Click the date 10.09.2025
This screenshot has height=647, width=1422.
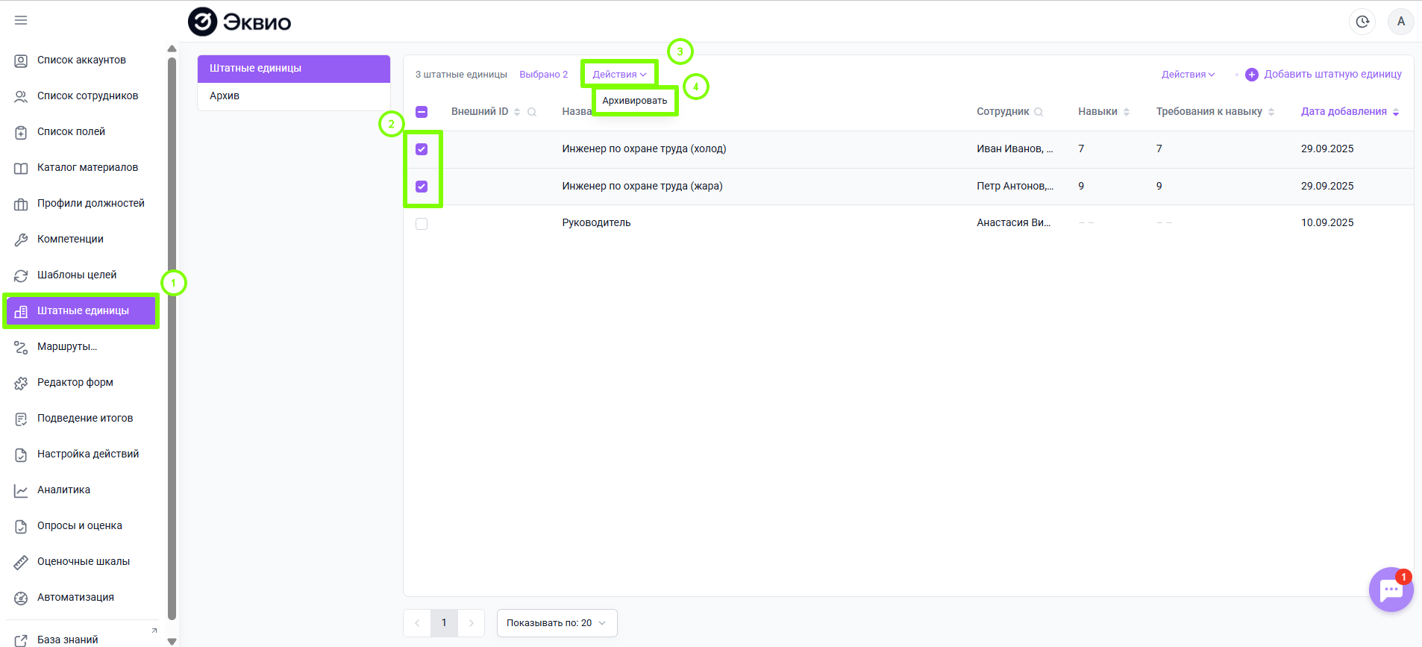tap(1327, 223)
